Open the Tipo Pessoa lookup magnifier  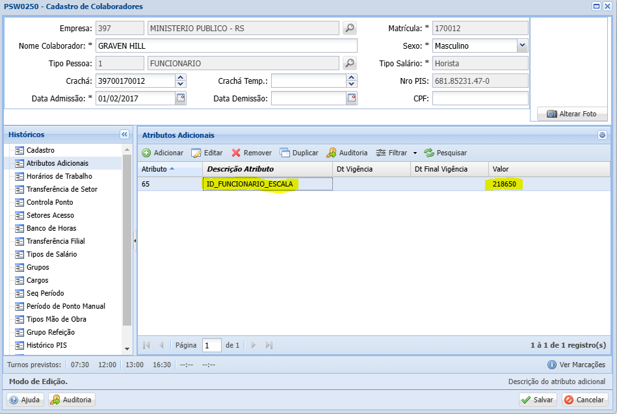[349, 63]
